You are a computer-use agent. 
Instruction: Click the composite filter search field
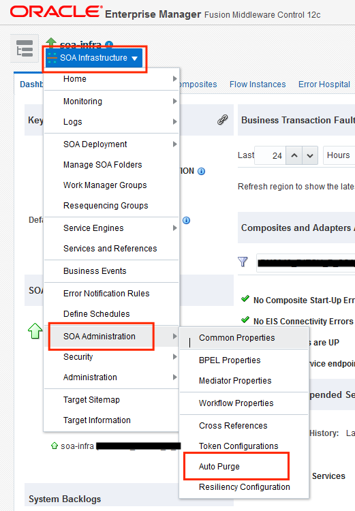(x=306, y=263)
